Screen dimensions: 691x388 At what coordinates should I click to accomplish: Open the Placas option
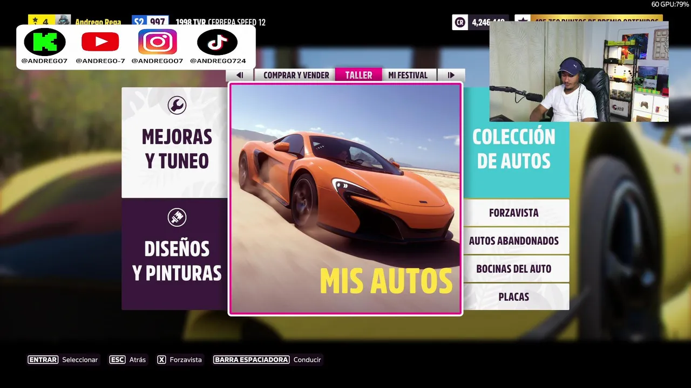click(x=516, y=297)
